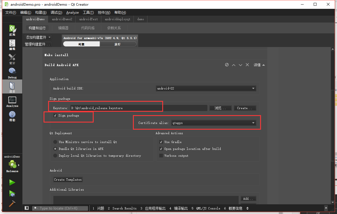Screen dimensions: 337x214
Task: Open Analyze mode in sidebar
Action: [x=12, y=101]
